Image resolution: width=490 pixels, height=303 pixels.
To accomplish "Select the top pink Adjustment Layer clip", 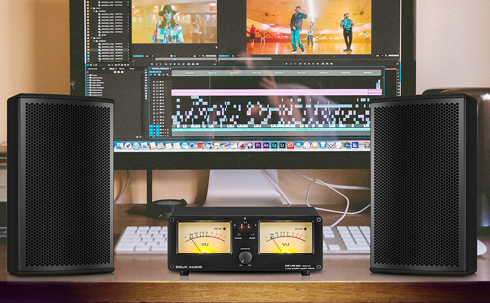I will [276, 91].
